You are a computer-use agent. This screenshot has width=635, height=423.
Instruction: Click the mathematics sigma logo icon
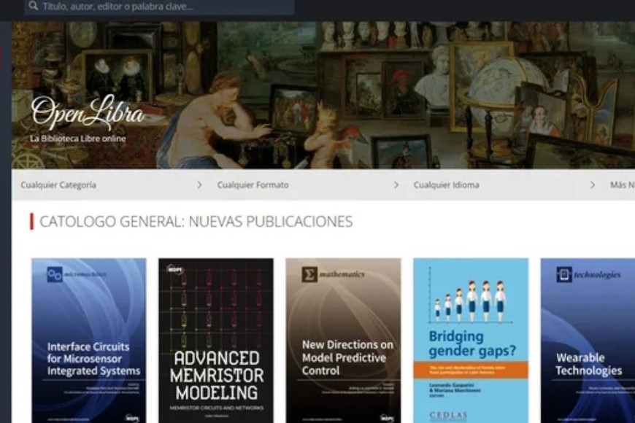point(309,274)
